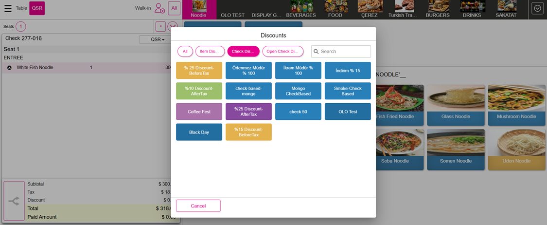Expand the QSR order type dropdown
Image resolution: width=547 pixels, height=225 pixels.
click(x=158, y=39)
